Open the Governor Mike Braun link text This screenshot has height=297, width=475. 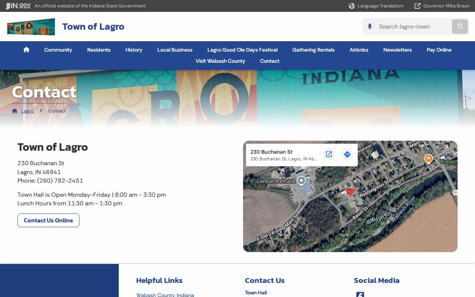[446, 6]
